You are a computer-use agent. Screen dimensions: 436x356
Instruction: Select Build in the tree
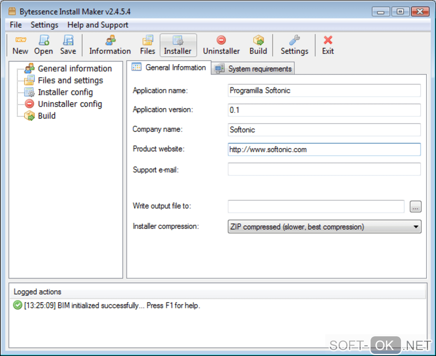(47, 116)
